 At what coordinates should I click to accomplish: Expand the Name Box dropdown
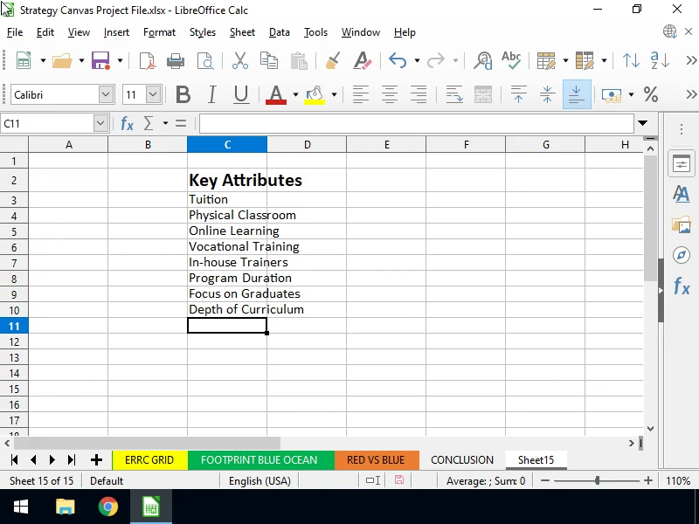click(100, 123)
